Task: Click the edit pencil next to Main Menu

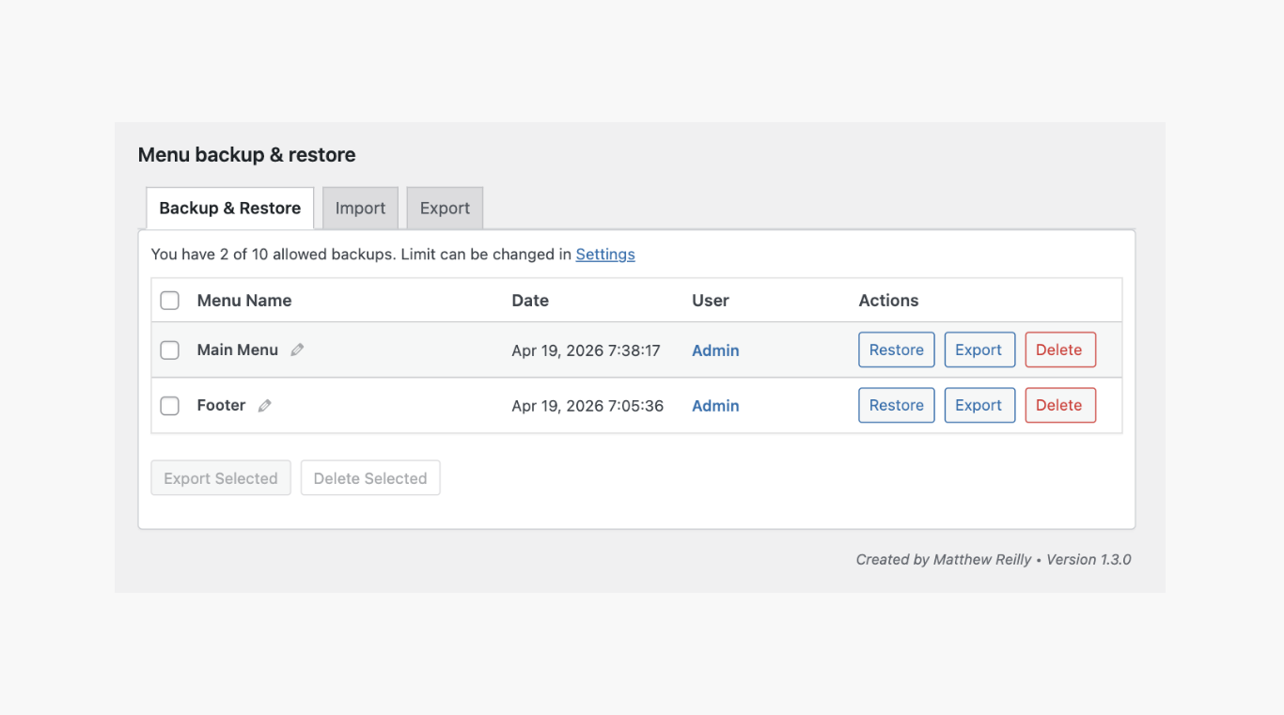Action: tap(297, 350)
